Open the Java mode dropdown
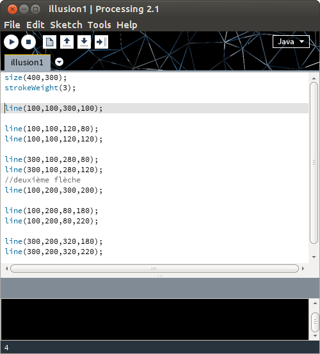Viewport: 320px width, 354px height. 291,42
